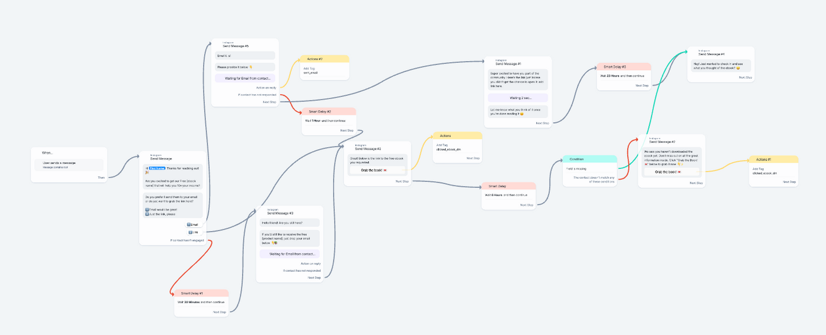Screen dimensions: 826x335
Task: Click 'Waiting for Email from contact' in Send Message #5
Action: tap(245, 78)
